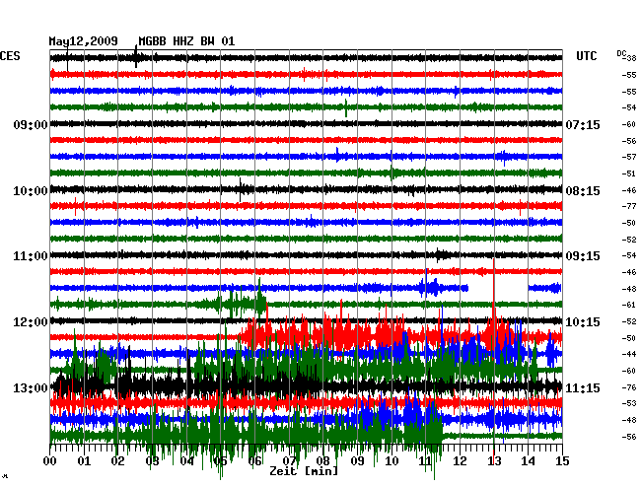Select the DC offset value -53

coord(629,403)
